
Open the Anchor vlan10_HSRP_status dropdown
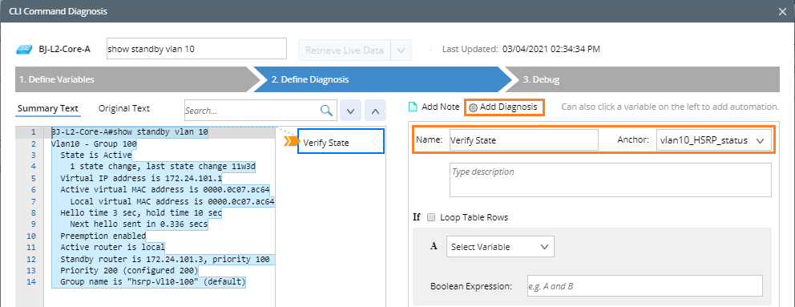(714, 140)
